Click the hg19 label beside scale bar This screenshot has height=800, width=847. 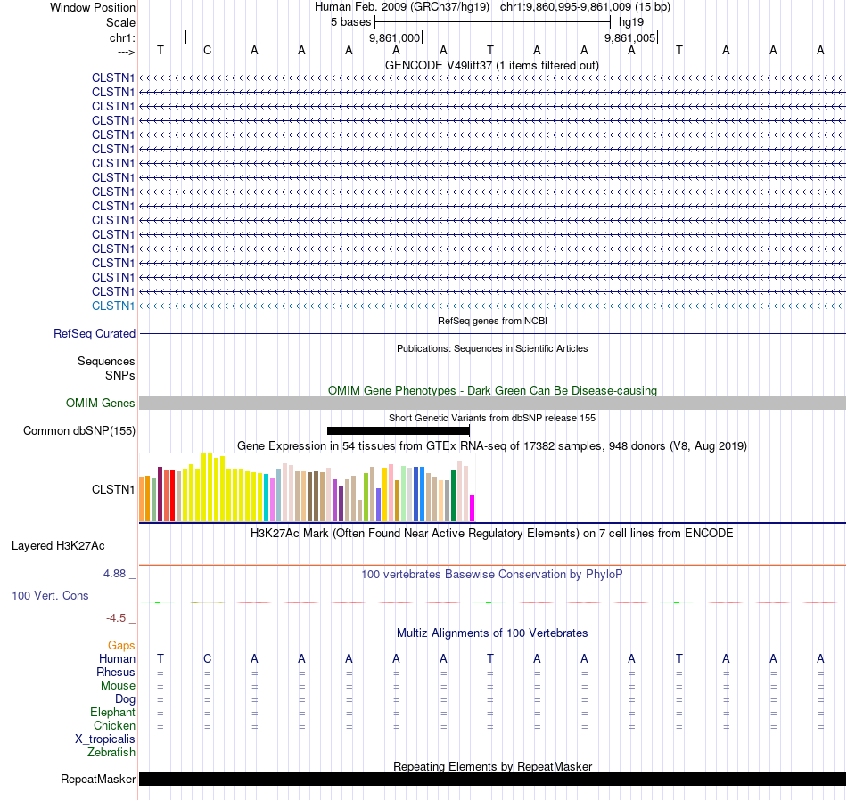(x=631, y=22)
